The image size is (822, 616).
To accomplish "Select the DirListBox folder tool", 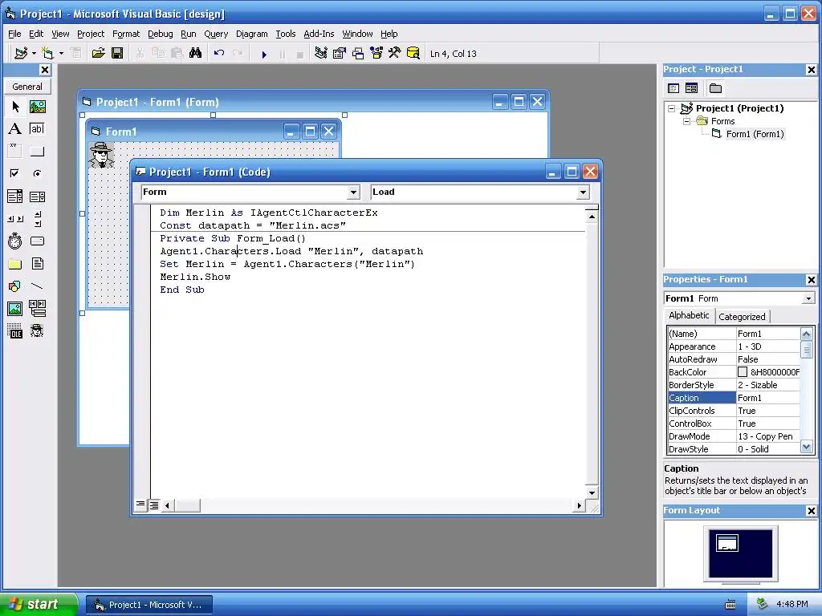I will [15, 263].
